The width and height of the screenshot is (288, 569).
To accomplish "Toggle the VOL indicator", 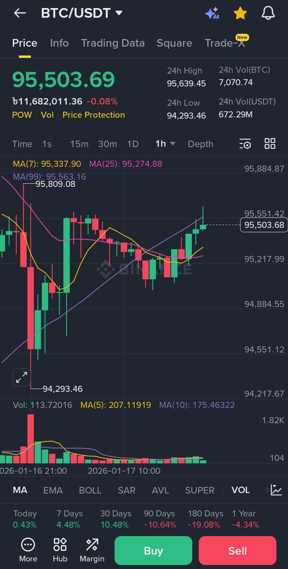I will (240, 490).
